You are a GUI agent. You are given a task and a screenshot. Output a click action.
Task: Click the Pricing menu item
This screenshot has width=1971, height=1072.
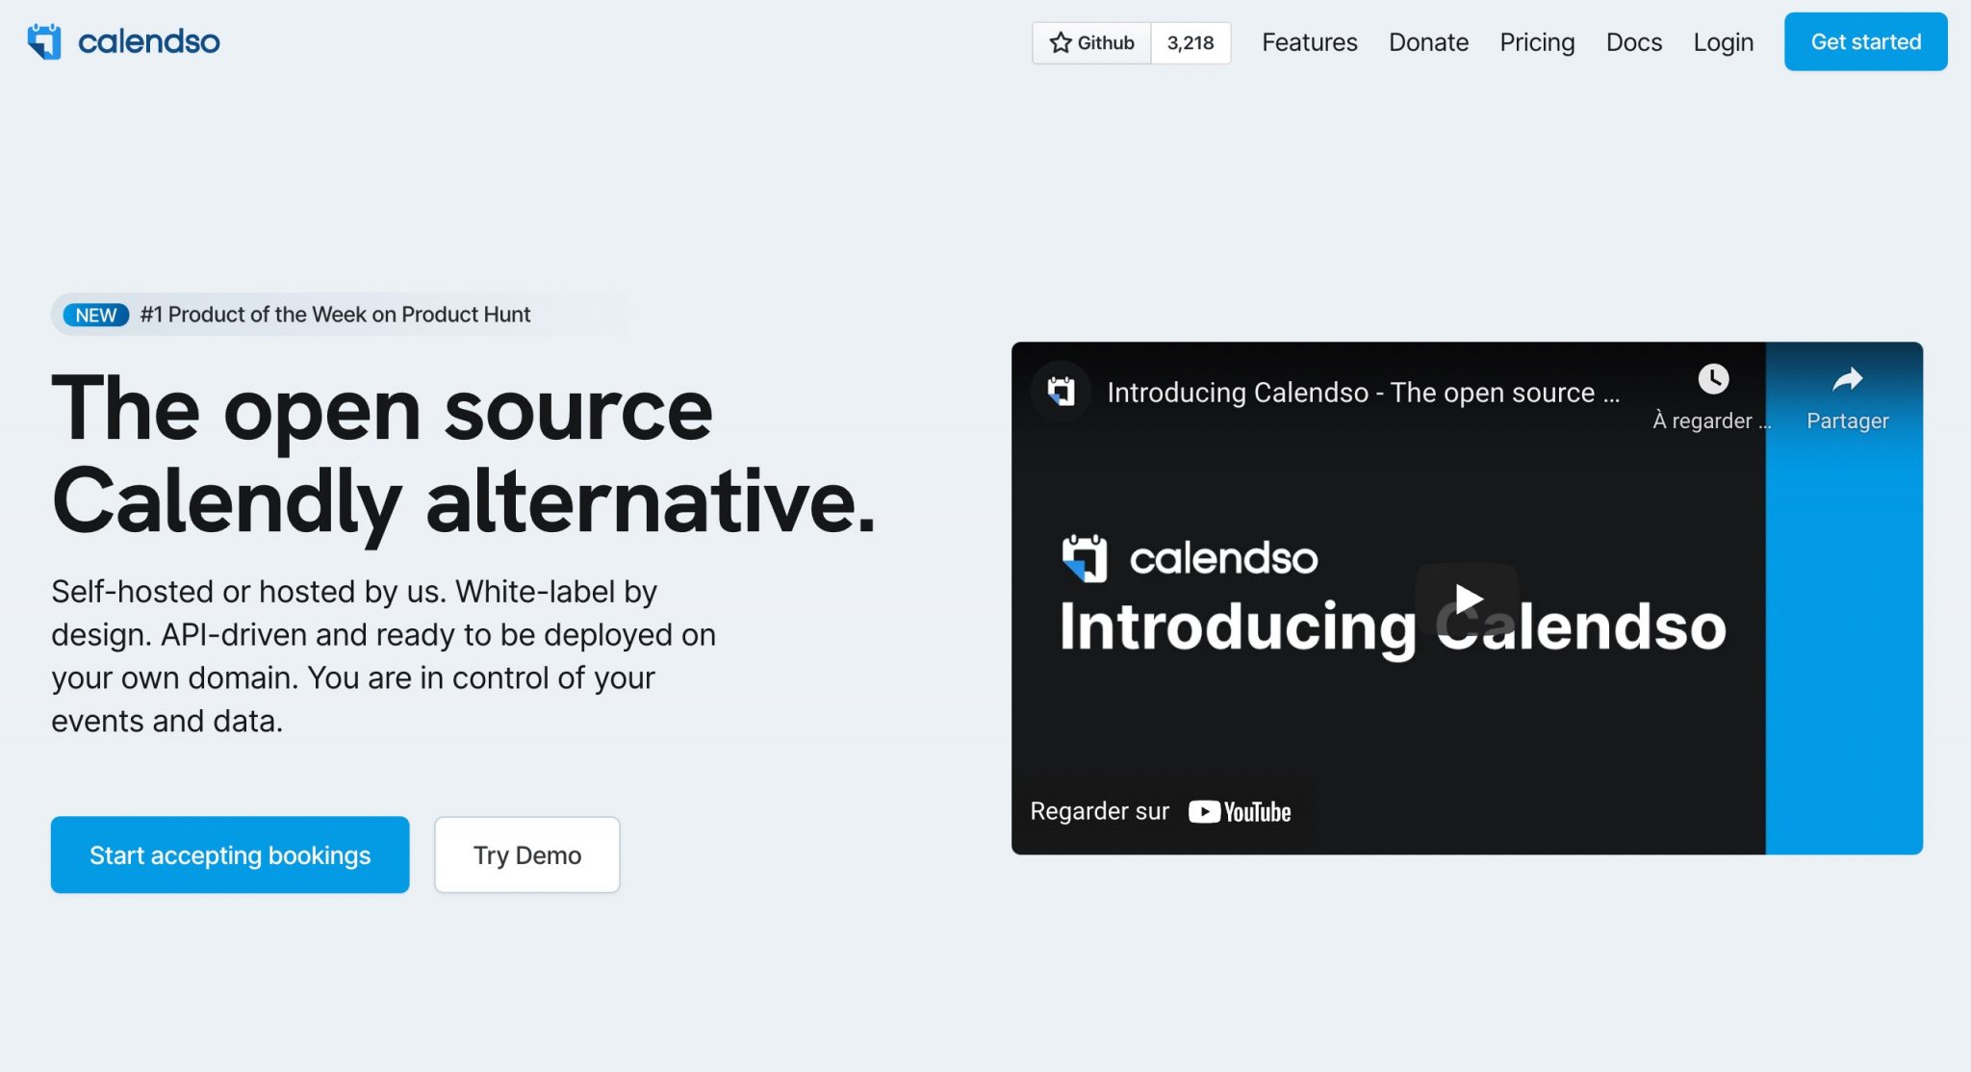(1535, 41)
